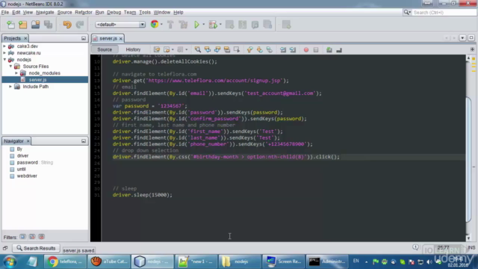The image size is (478, 269).
Task: Start macro recording red circle
Action: point(306,50)
